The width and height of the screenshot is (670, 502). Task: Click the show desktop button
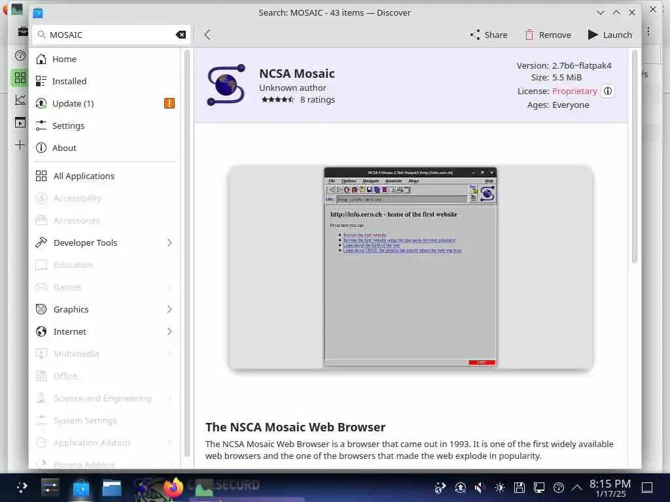[x=647, y=488]
